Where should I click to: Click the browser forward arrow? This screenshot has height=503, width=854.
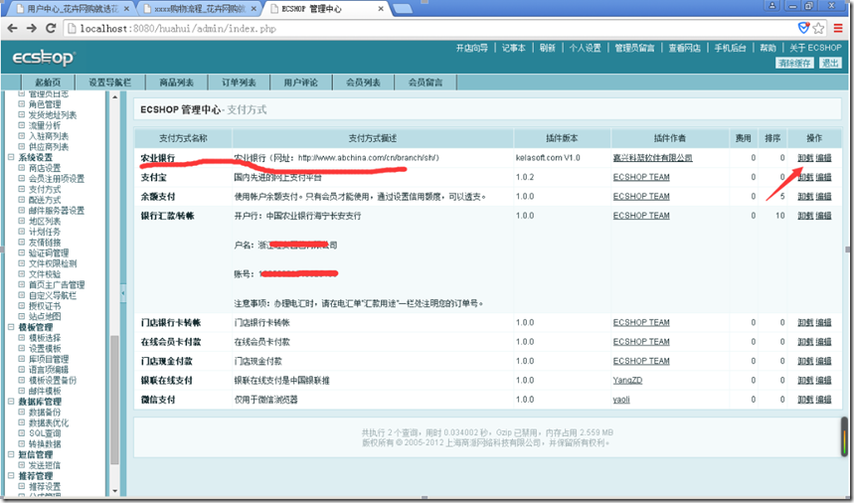[32, 28]
